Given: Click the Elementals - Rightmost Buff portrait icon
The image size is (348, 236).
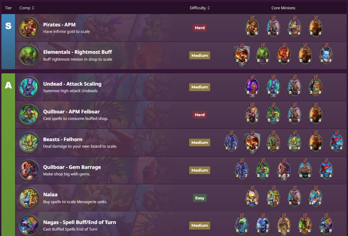Looking at the screenshot, I should 29,55.
